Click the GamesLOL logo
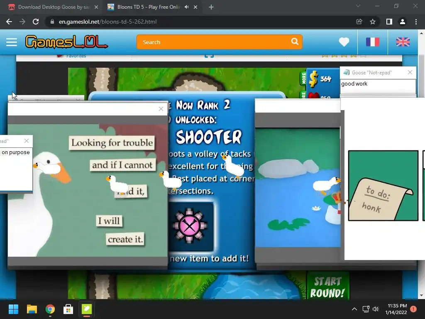Viewport: 425px width, 319px height. coord(66,42)
